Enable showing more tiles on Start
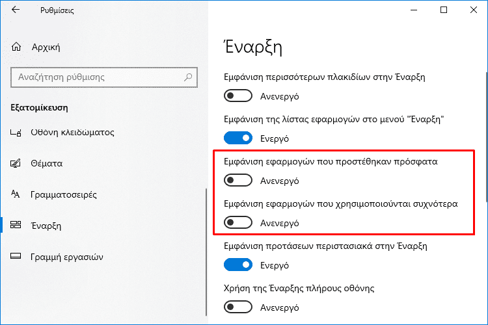Screen dimensions: 488x325 238,96
